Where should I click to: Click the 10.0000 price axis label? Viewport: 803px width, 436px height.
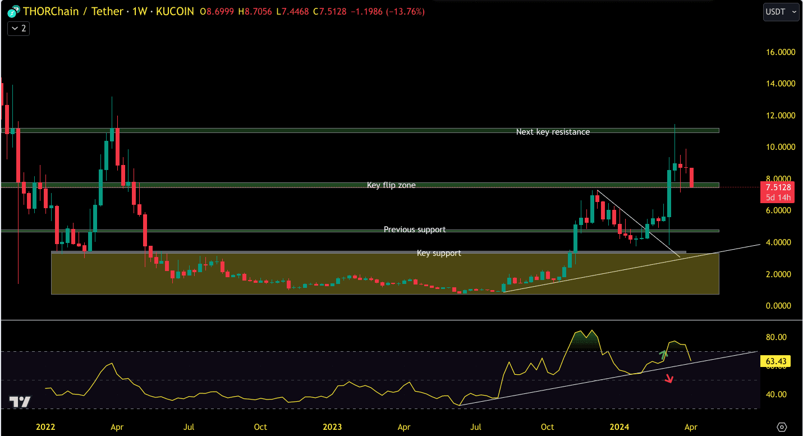point(781,147)
